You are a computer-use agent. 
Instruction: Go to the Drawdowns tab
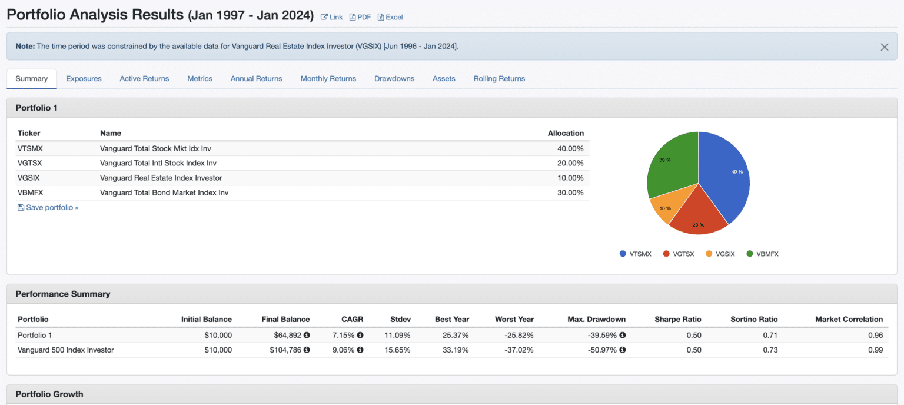coord(394,79)
